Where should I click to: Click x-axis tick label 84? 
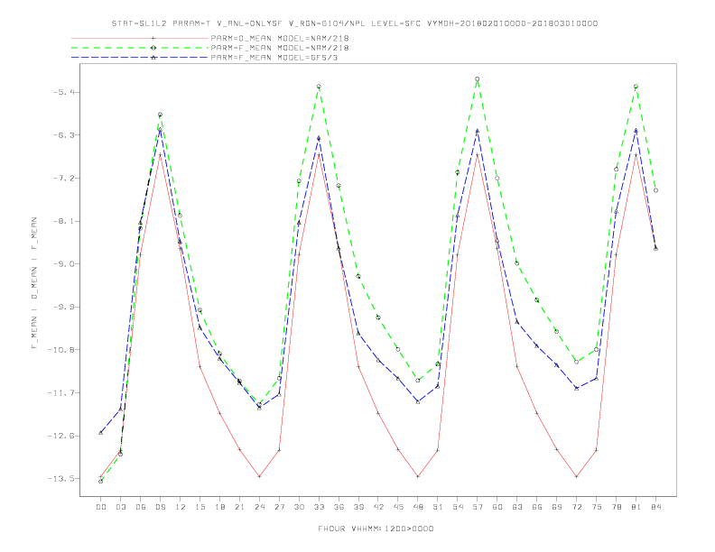tap(656, 507)
